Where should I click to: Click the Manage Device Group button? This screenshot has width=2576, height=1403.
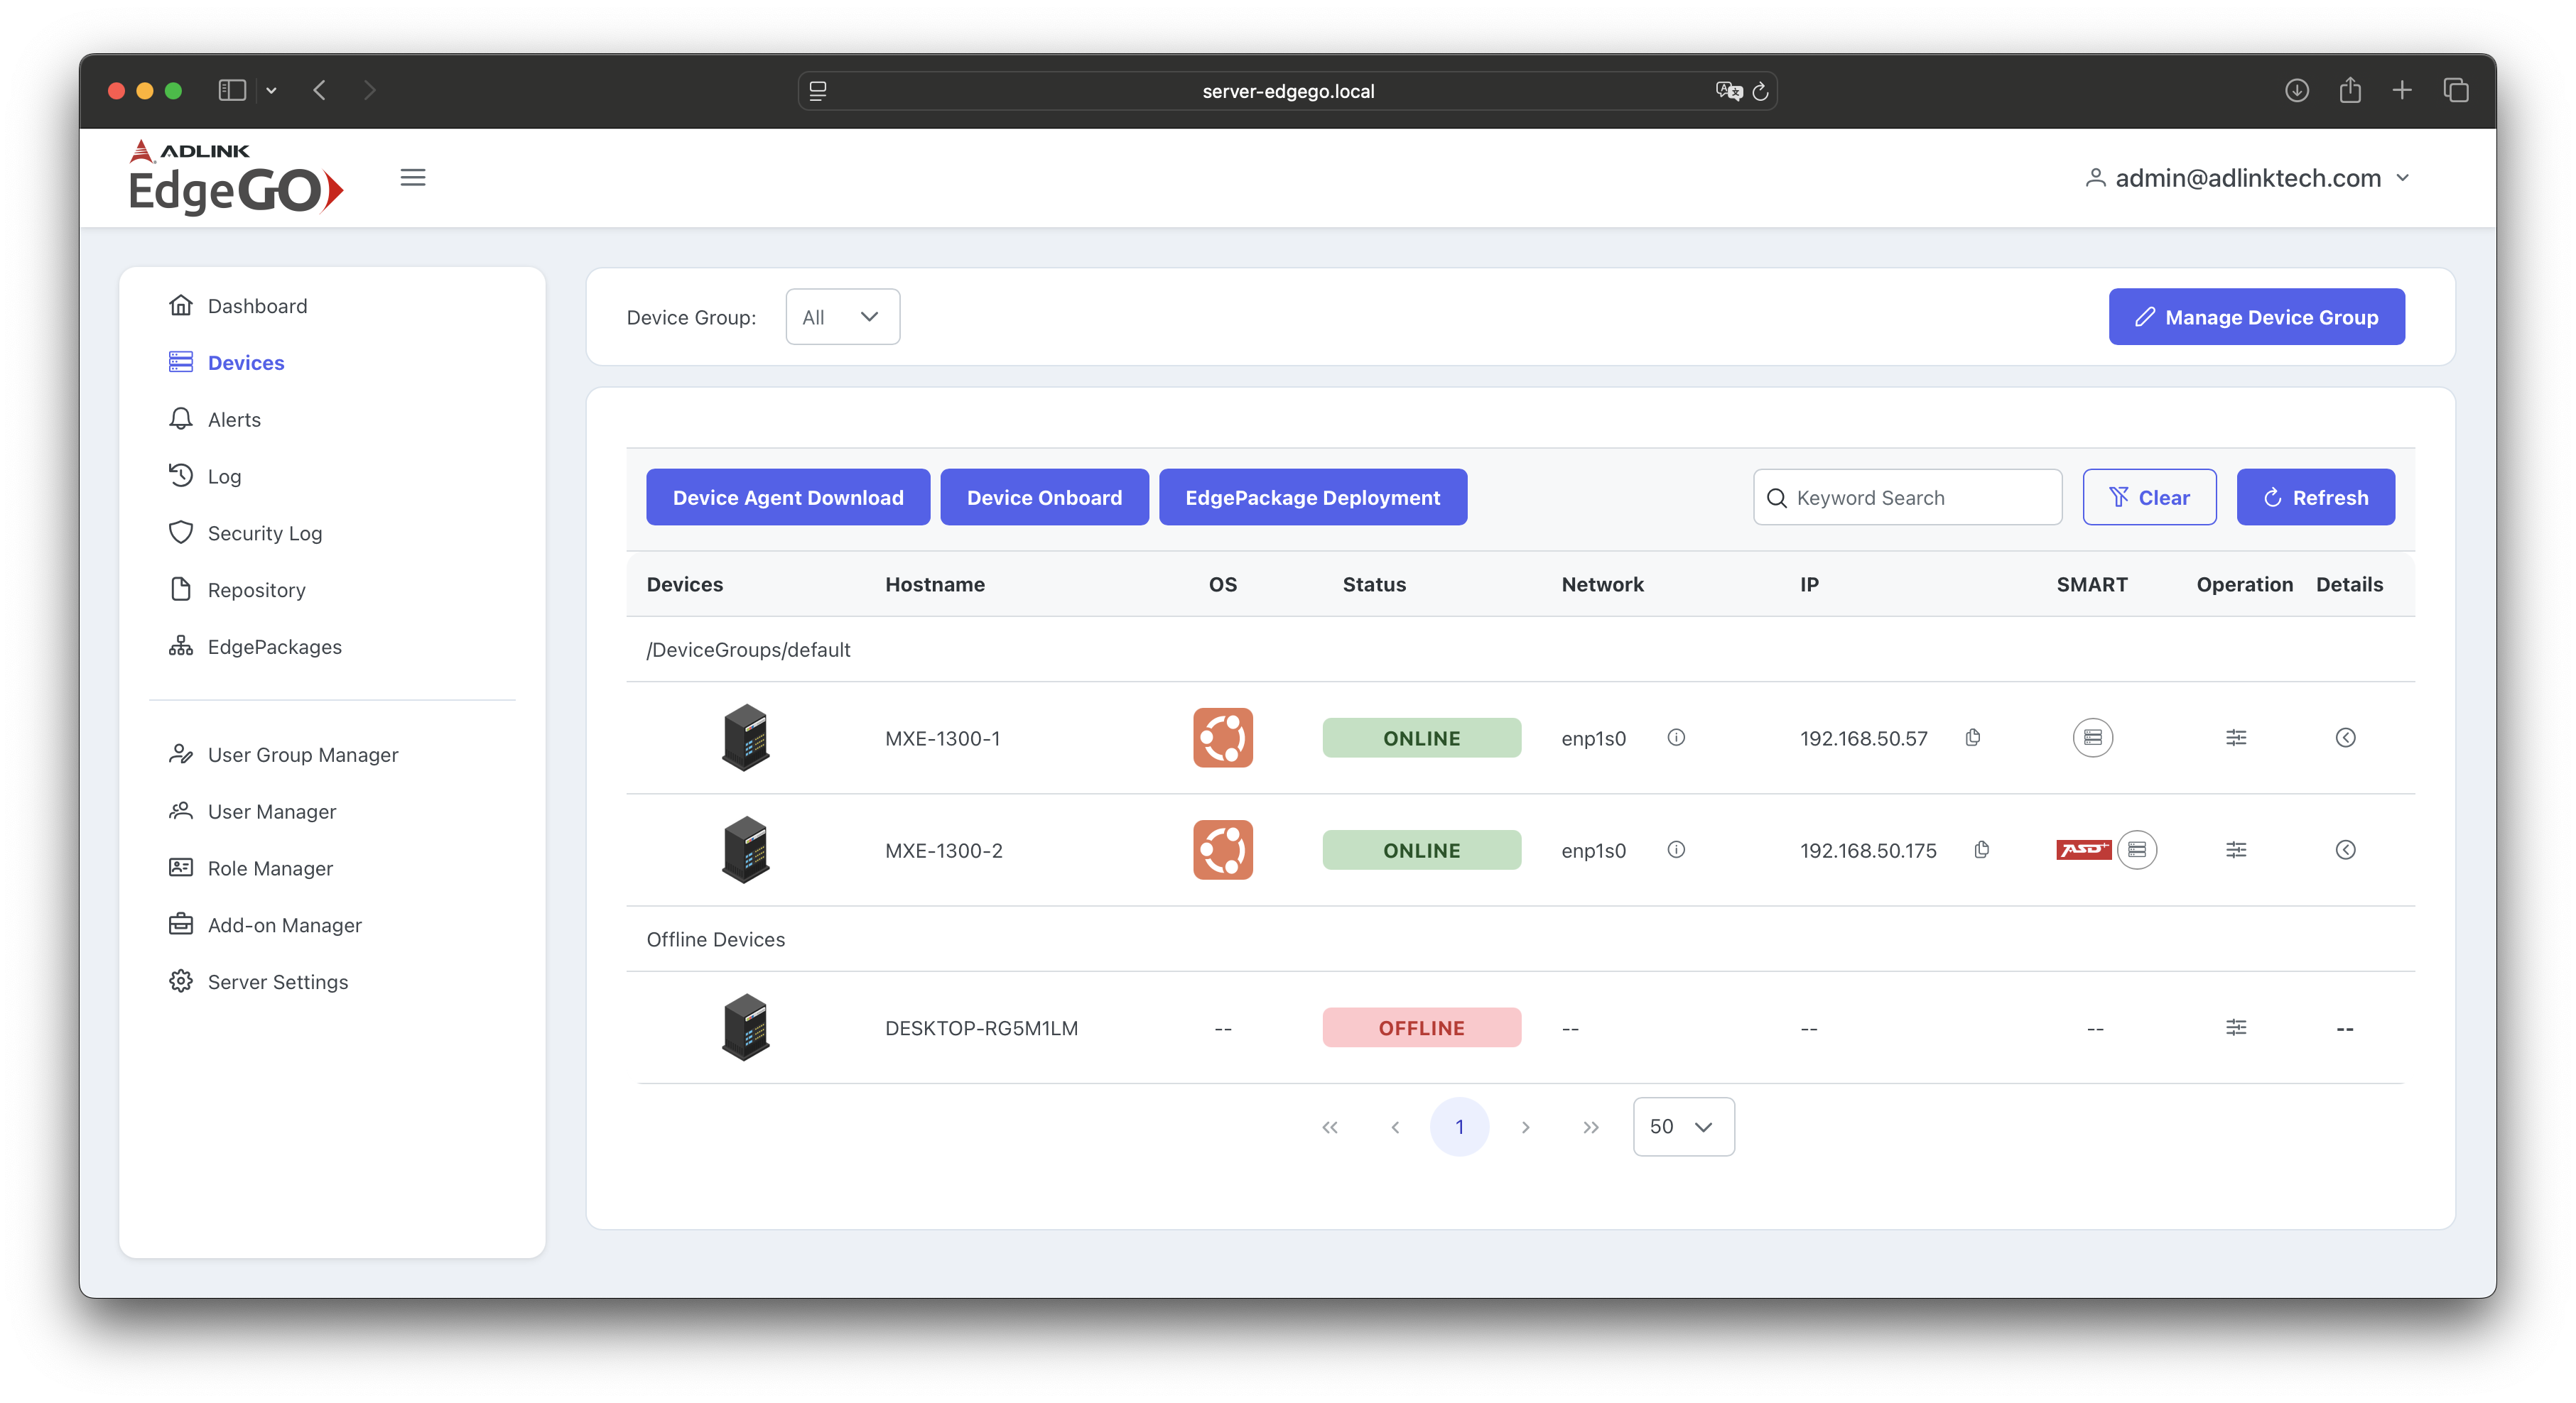click(x=2256, y=317)
